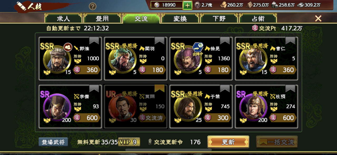Click the 更新 refresh button
Viewport: 337px width, 155px height.
click(228, 142)
